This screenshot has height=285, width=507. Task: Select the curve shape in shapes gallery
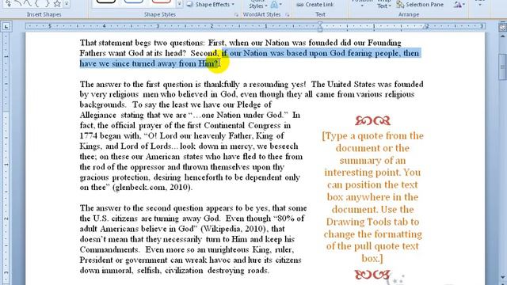[x=29, y=4]
